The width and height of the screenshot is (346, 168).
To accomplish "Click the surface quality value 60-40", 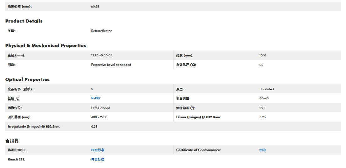I will tap(264, 98).
